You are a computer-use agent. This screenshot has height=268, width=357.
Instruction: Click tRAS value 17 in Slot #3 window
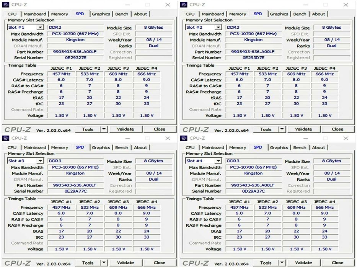click(61, 231)
